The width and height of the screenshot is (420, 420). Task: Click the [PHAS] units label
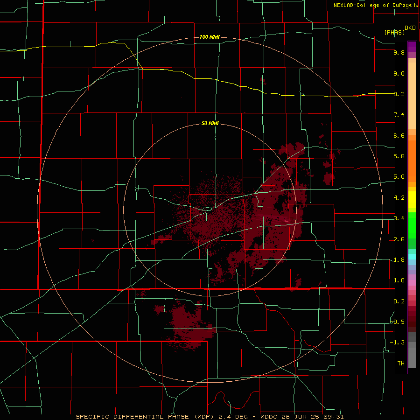pos(394,32)
